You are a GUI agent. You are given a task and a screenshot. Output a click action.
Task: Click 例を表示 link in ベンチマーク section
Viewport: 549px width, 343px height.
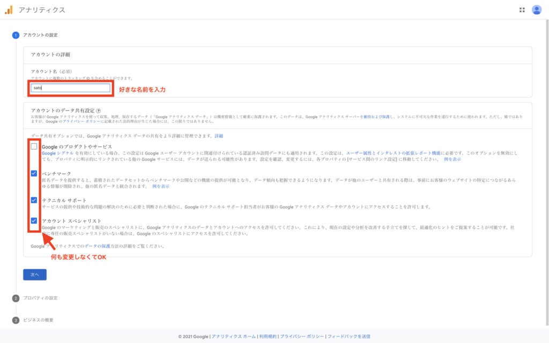click(161, 187)
